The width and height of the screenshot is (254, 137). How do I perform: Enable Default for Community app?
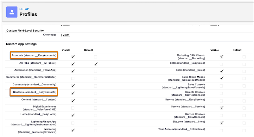(96, 86)
